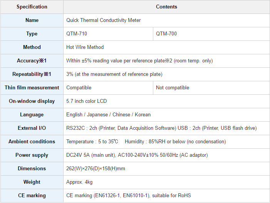This screenshot has height=203, width=270.
Task: Select the 'Power supply' row label
Action: pos(32,155)
